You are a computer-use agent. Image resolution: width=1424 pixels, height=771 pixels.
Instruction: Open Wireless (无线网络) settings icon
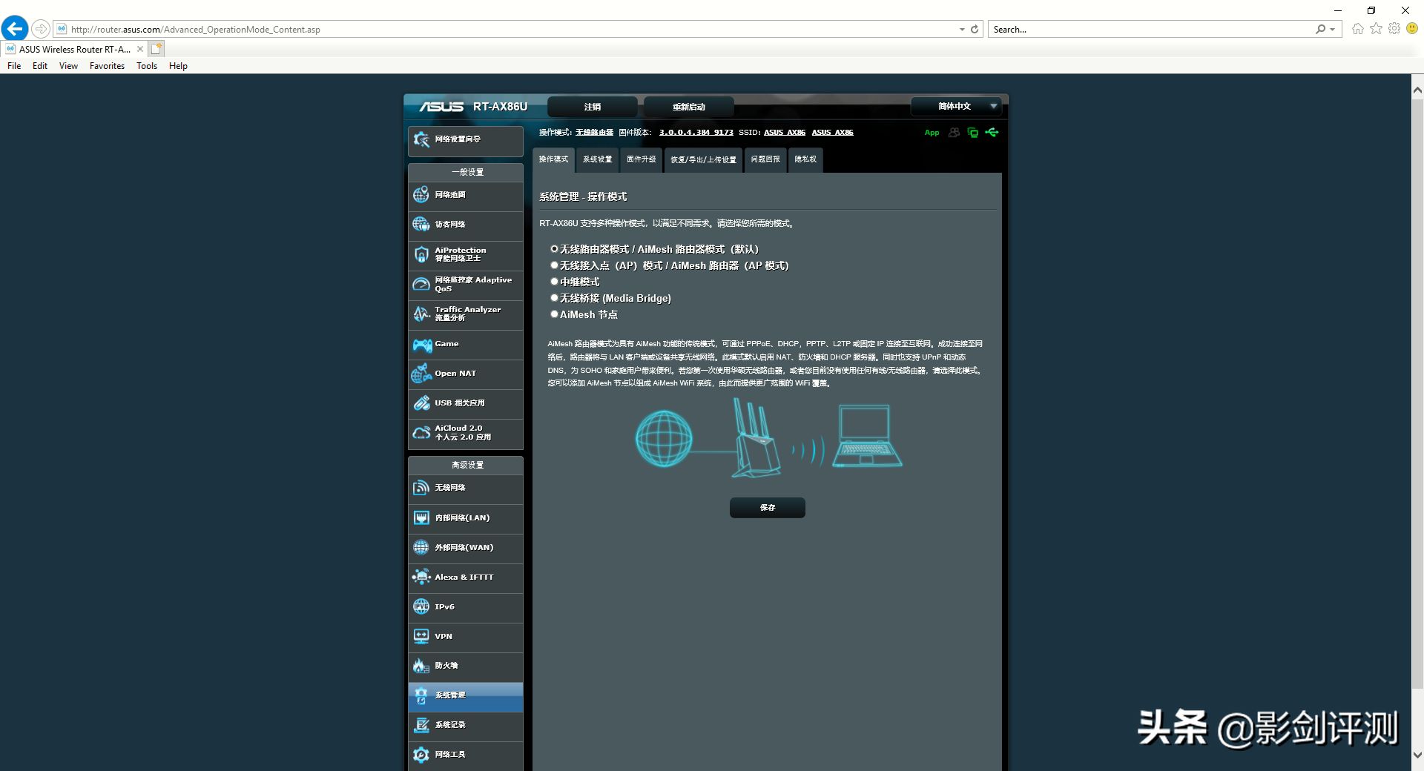click(x=421, y=487)
